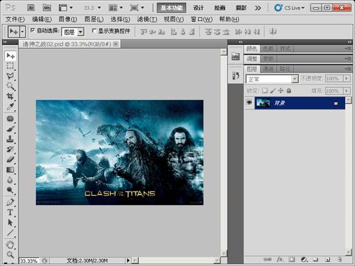
Task: Select the Healing Brush patch tool
Action: coord(10,119)
